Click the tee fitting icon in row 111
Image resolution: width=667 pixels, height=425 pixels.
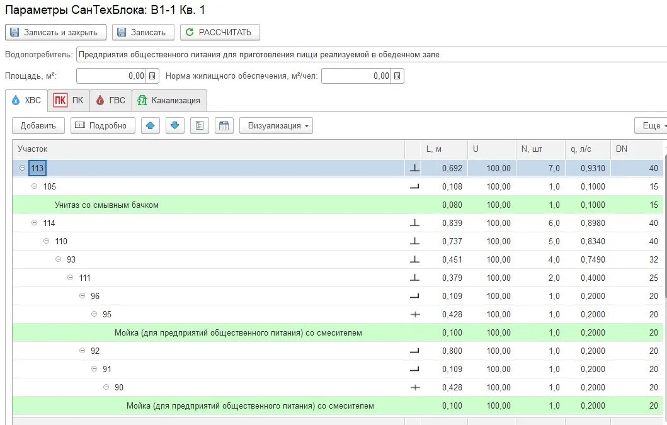pyautogui.click(x=414, y=278)
